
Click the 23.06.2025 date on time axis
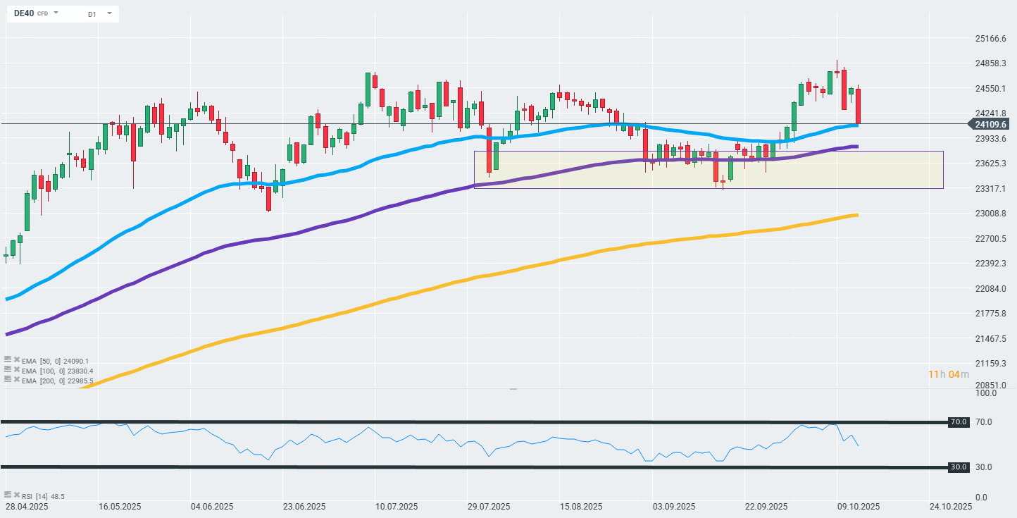pos(304,507)
